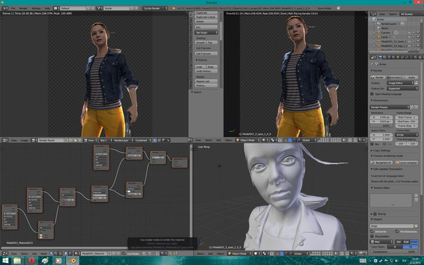Viewport: 424px width, 265px height.
Task: Open the Render menu in top bar
Action: tap(23, 8)
